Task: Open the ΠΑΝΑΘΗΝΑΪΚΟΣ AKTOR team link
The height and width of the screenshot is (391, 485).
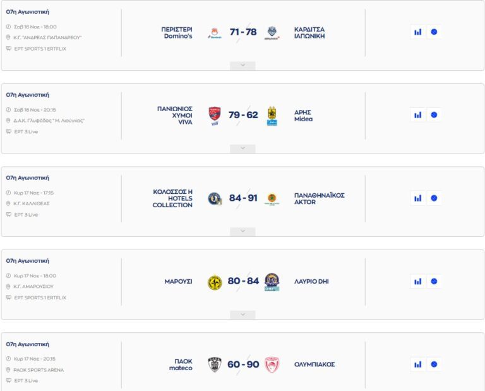Action: [320, 198]
